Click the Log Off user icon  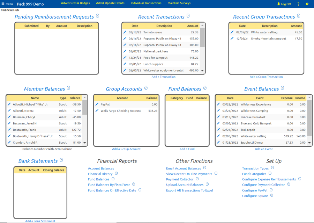(278, 4)
